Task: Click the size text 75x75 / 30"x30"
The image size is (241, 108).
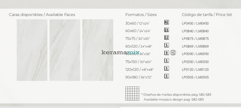Action: (137, 39)
